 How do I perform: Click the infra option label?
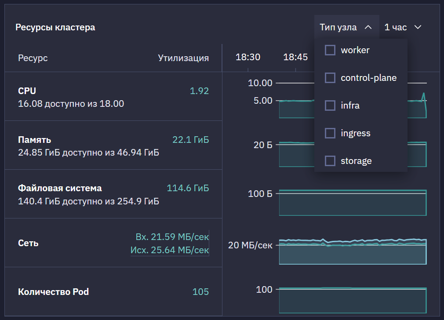350,105
